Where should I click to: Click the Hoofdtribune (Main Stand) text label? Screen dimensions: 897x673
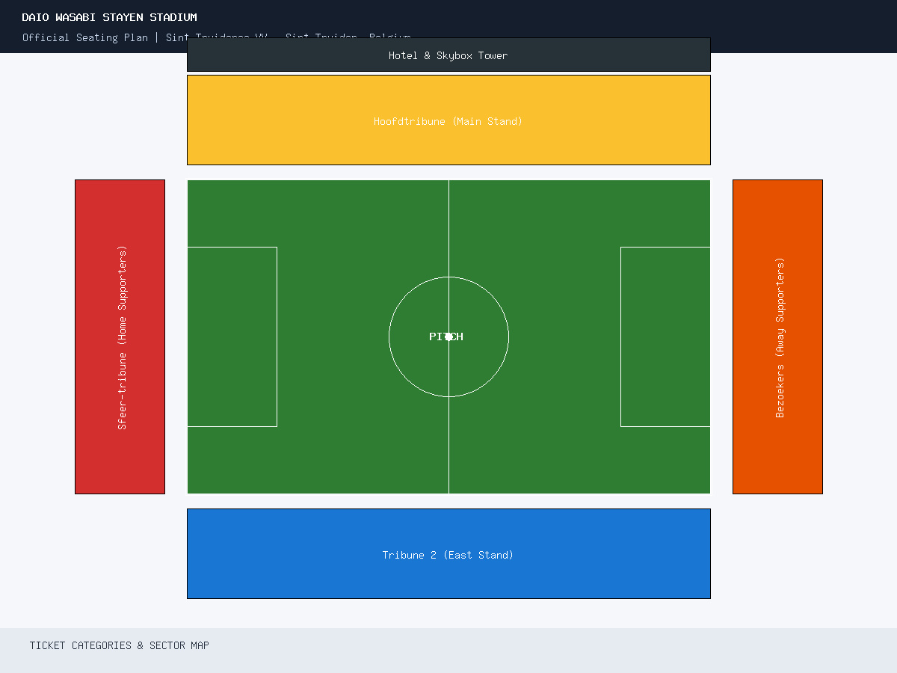[x=449, y=121]
